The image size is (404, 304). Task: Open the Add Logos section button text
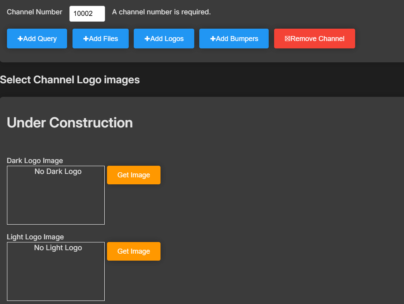point(167,39)
